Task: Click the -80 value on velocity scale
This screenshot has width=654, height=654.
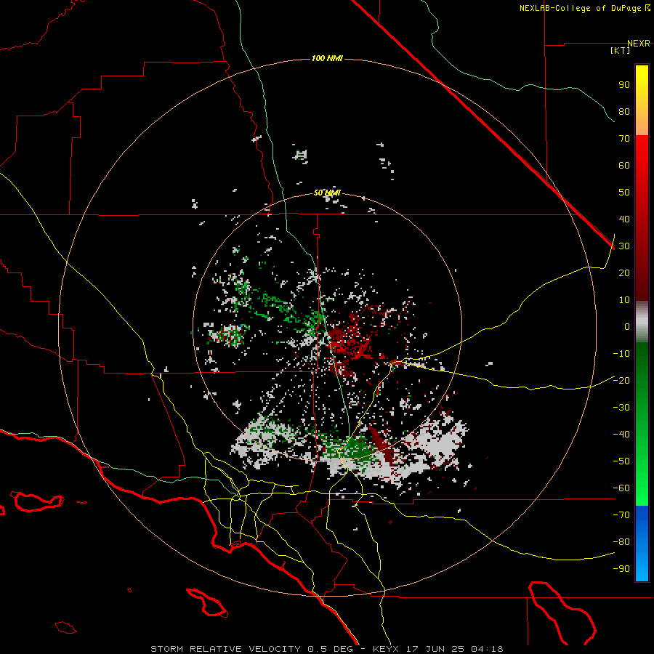Action: [621, 542]
